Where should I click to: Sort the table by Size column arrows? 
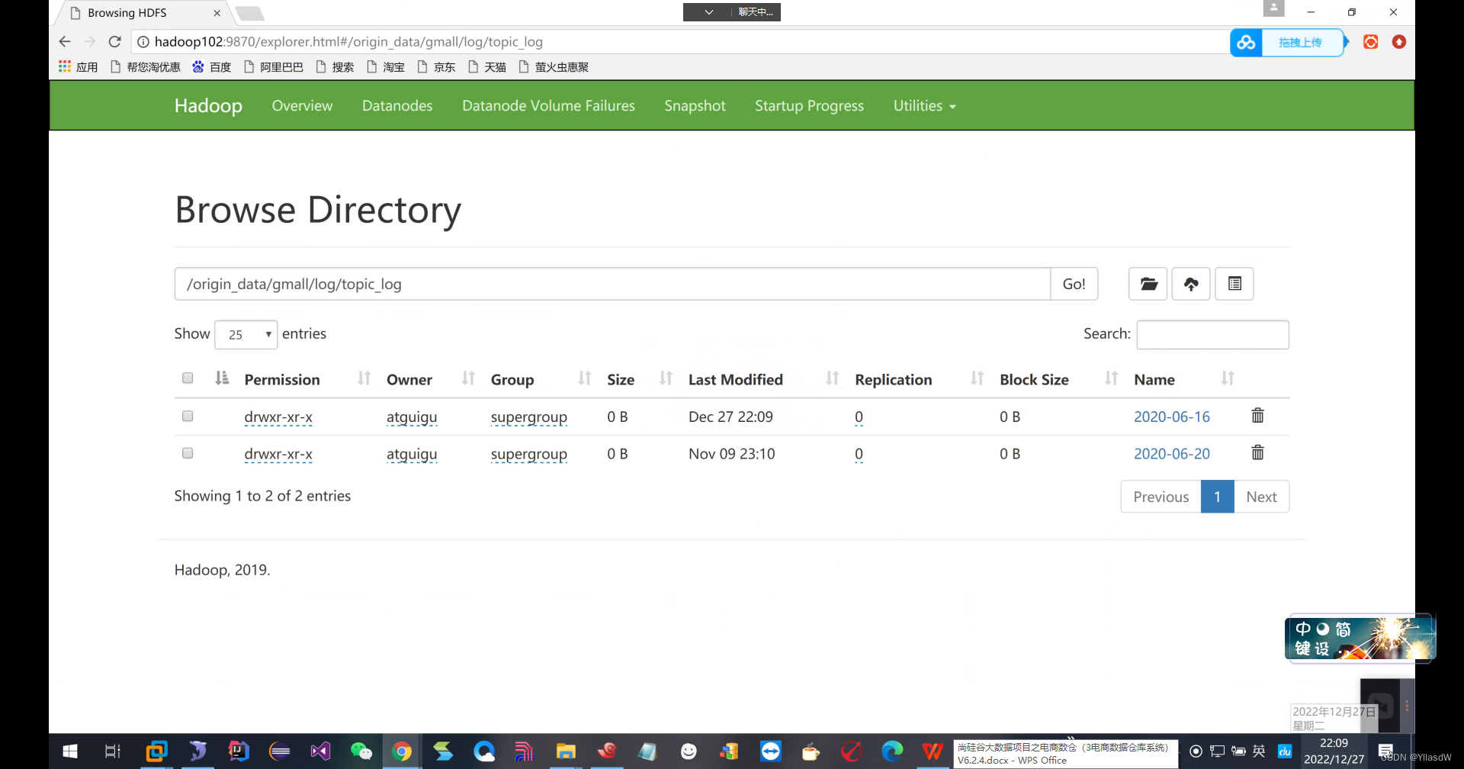tap(666, 378)
